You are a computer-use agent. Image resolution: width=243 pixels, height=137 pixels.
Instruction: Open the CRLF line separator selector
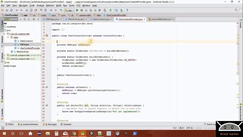[181, 128]
